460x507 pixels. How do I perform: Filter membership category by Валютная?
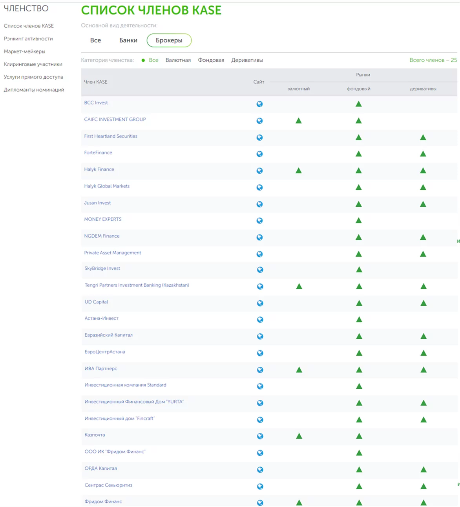pyautogui.click(x=178, y=60)
